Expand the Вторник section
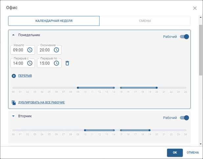Screen dimensions: 203x159 tap(13, 116)
